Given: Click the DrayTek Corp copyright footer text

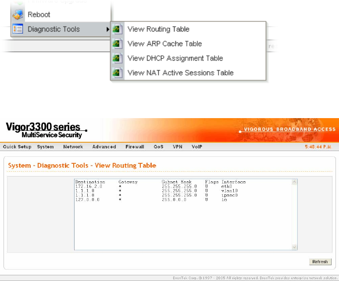Looking at the screenshot, I should [255, 278].
